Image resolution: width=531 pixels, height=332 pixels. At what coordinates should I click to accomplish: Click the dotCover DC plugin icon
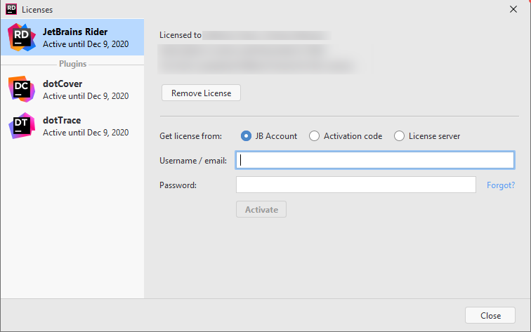tap(22, 89)
